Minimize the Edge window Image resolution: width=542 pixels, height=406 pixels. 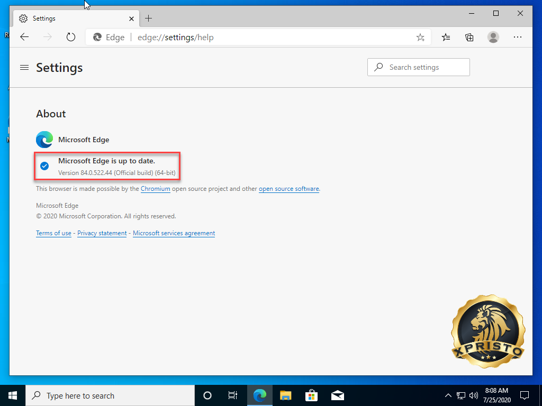pos(472,13)
